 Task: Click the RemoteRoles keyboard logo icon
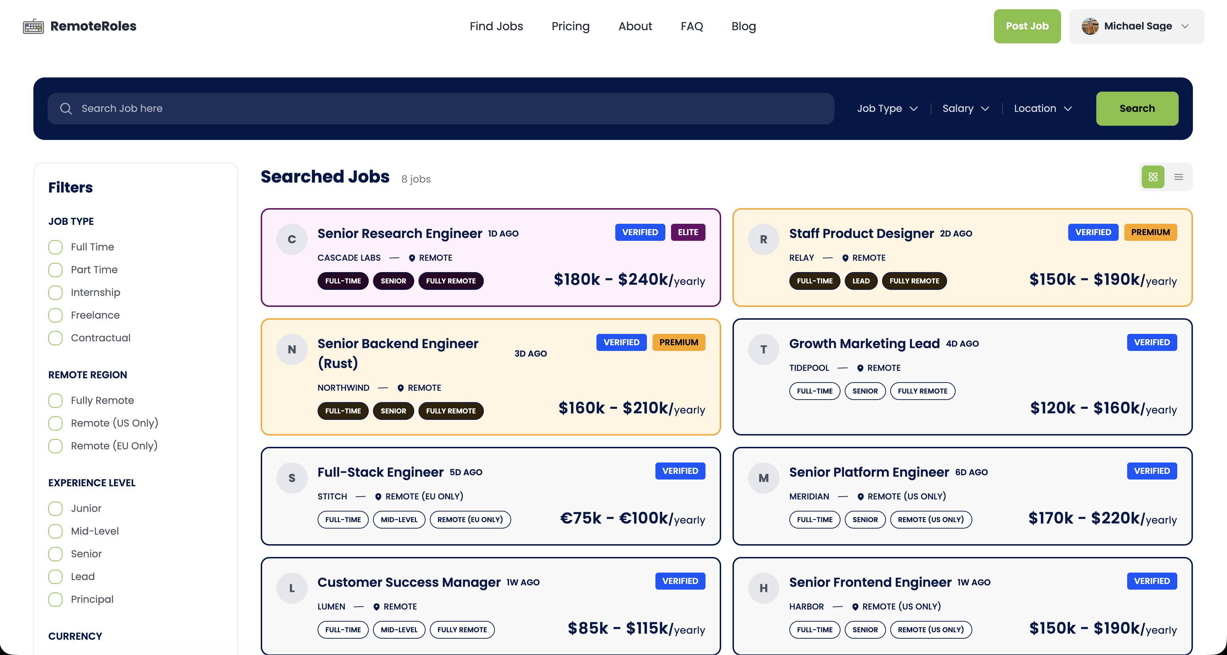click(33, 26)
